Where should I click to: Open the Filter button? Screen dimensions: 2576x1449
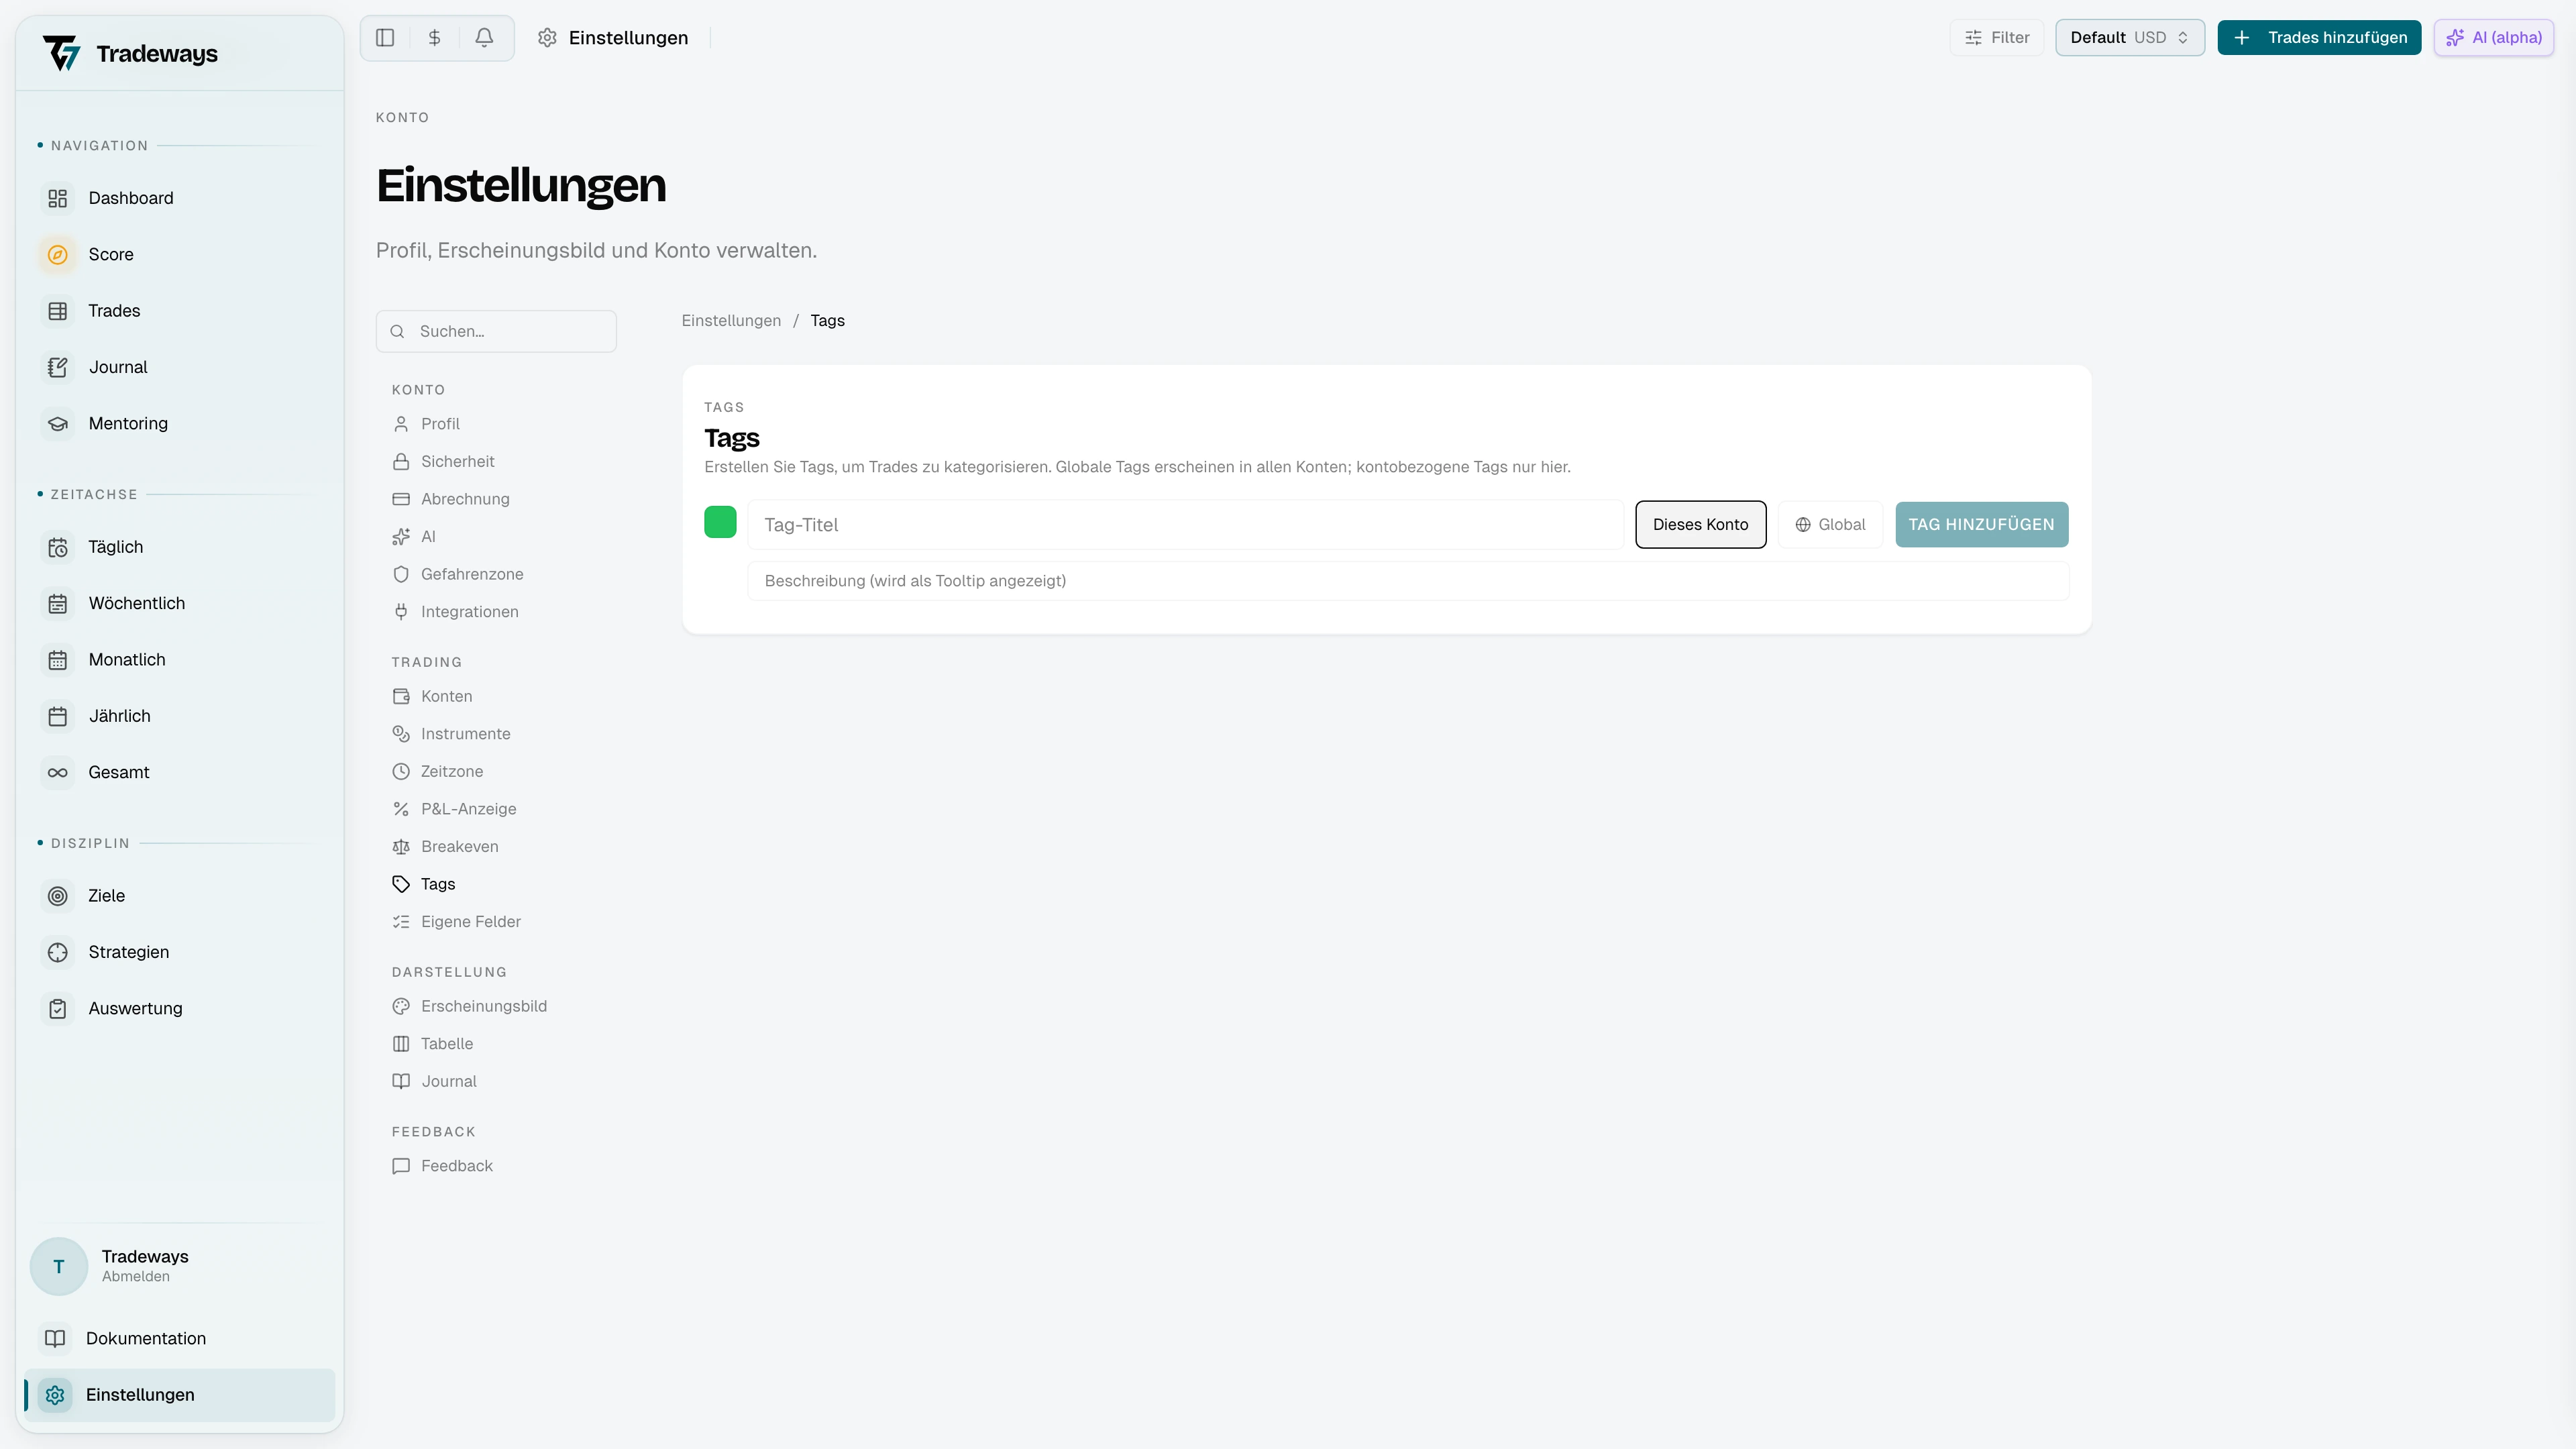(x=1997, y=38)
